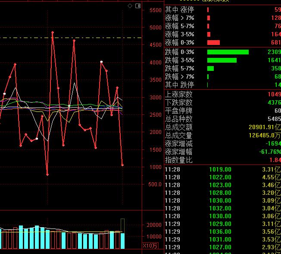The width and height of the screenshot is (281, 254).
Task: Click the X10万 volume unit label
Action: coord(150,245)
